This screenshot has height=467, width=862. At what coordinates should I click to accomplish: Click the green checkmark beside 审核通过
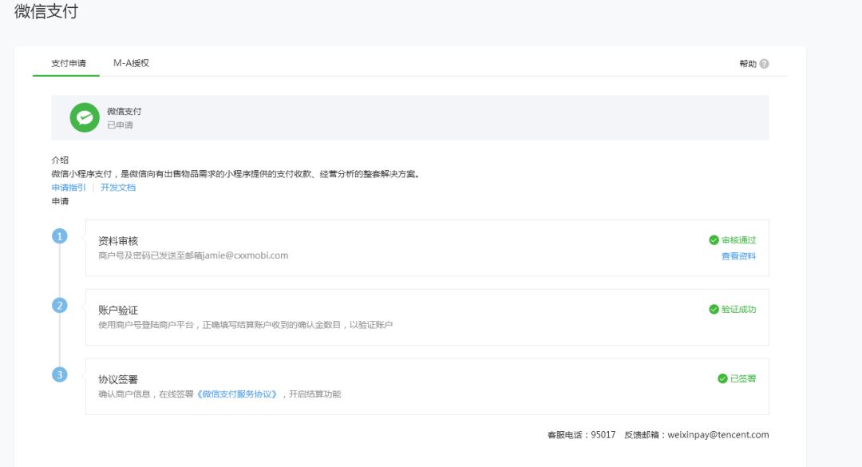tap(714, 239)
